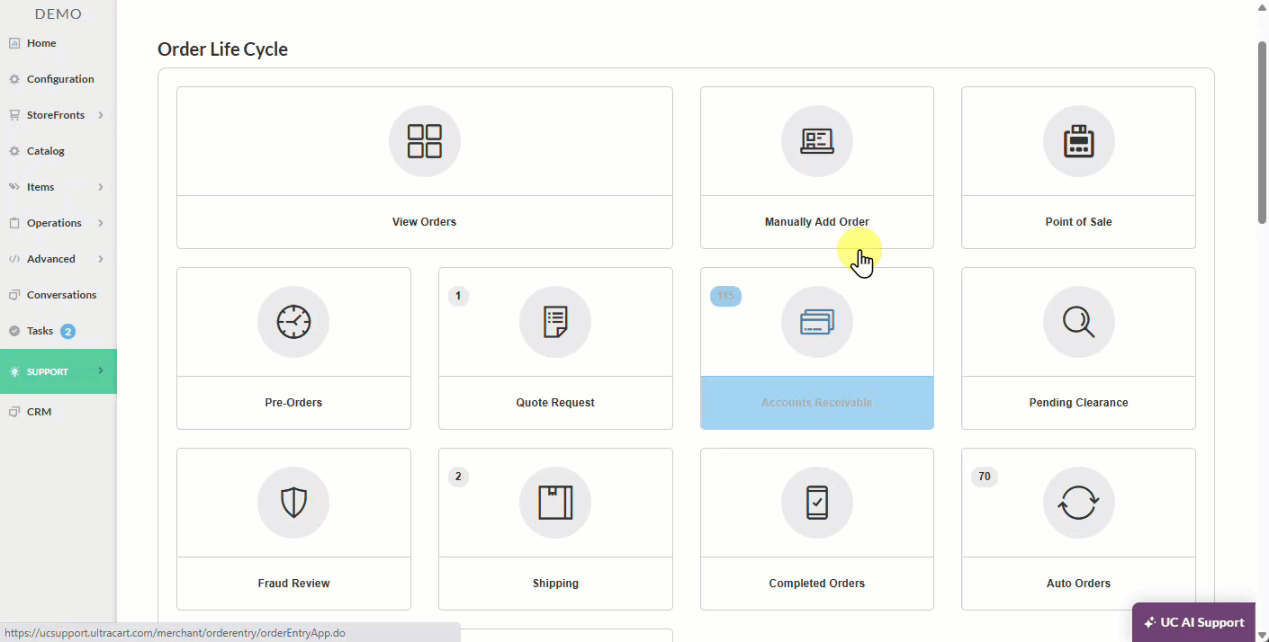Open the View Orders grid icon
Screen dimensions: 1269x642
425,141
